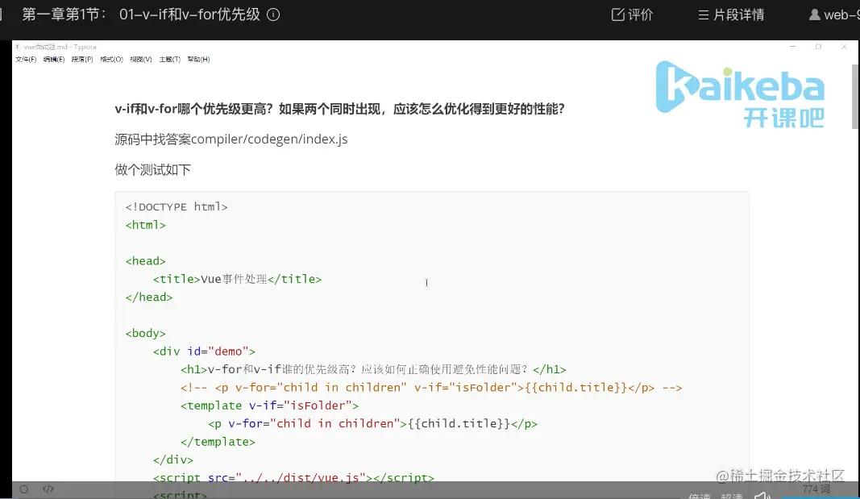Click the commented-out <p v-for> code line

pos(431,388)
